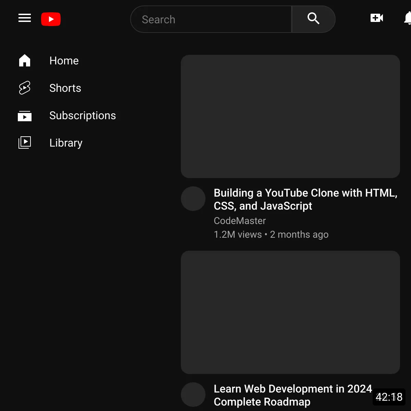
Task: Click CodeMaster channel avatar beside YouTube Clone
Action: (193, 199)
